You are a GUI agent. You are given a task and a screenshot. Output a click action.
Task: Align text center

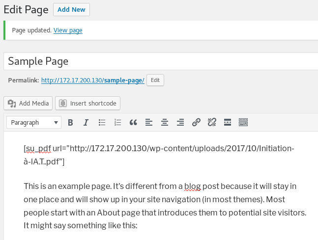point(165,122)
